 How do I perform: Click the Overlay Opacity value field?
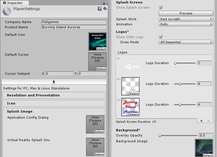coord(206,135)
